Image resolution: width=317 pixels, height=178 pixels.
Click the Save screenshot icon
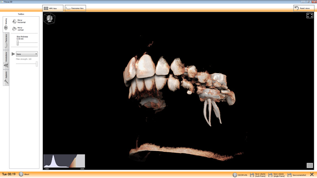coord(290,174)
